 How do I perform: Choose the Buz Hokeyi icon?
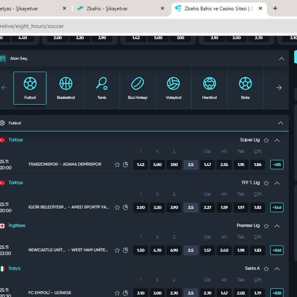(138, 88)
